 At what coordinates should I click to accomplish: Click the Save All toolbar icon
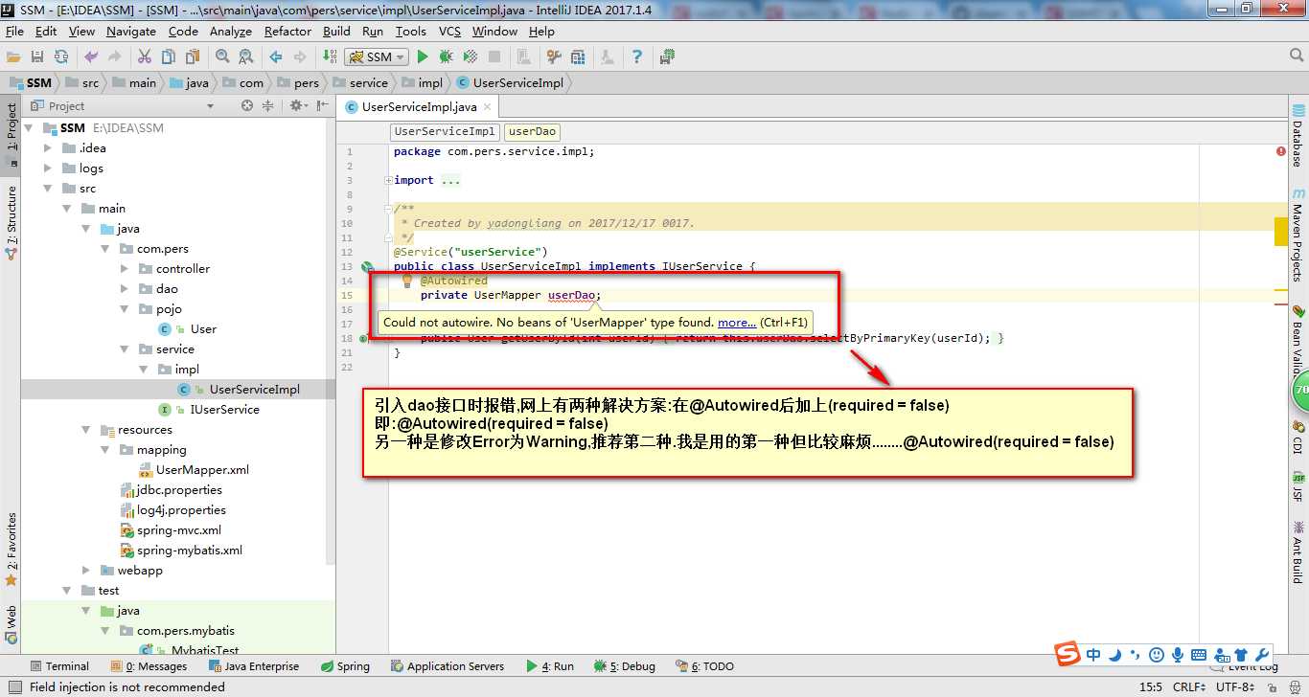pos(37,57)
